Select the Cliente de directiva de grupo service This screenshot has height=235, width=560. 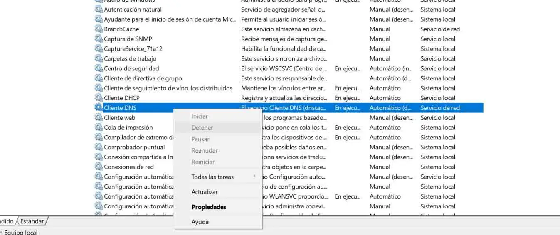click(x=143, y=78)
